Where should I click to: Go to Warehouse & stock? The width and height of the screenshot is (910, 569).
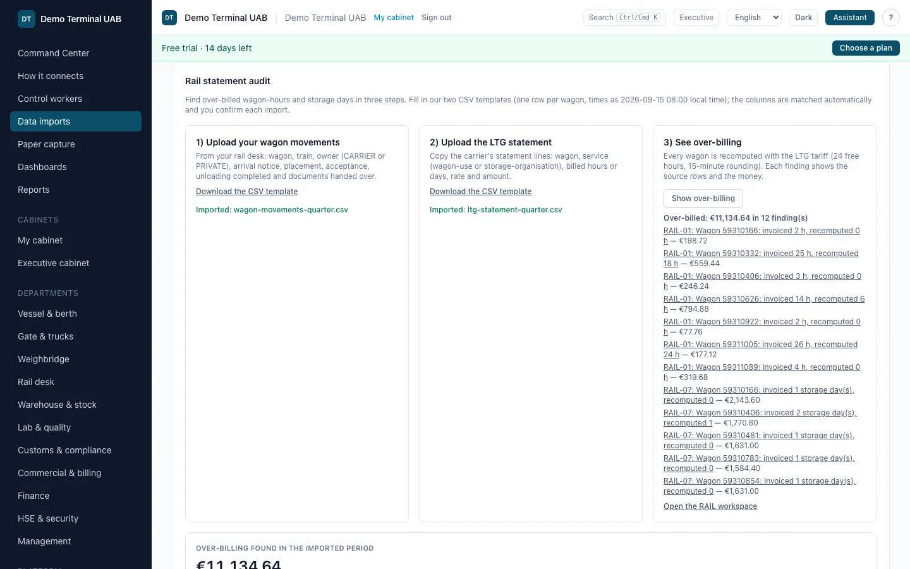point(76,405)
